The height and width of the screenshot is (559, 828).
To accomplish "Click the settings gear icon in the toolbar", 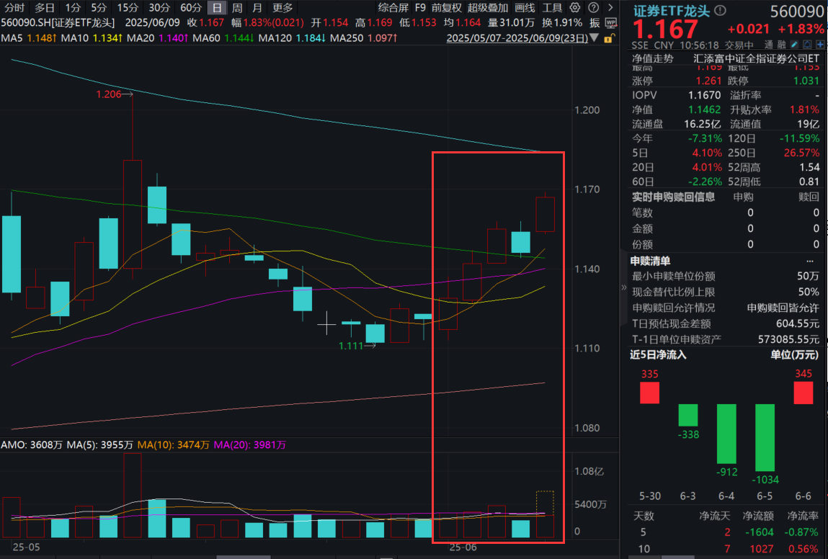I will pyautogui.click(x=574, y=8).
